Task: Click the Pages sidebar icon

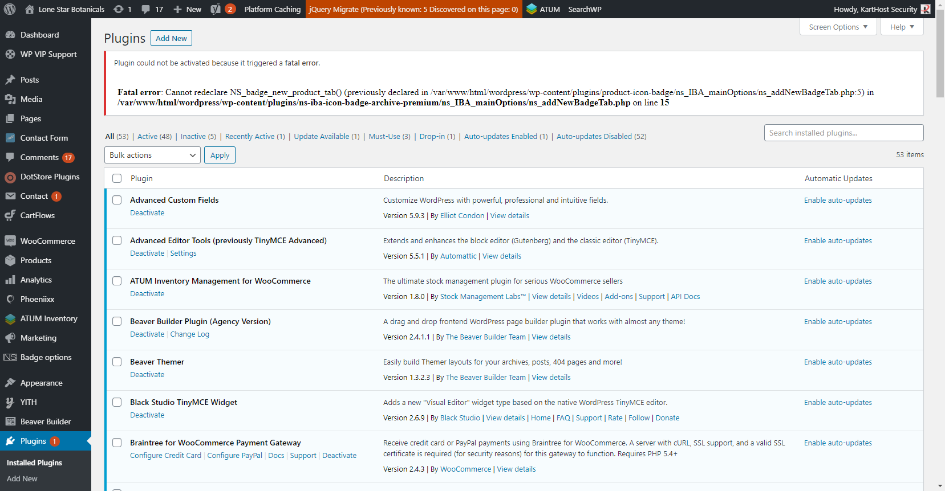Action: pos(10,118)
